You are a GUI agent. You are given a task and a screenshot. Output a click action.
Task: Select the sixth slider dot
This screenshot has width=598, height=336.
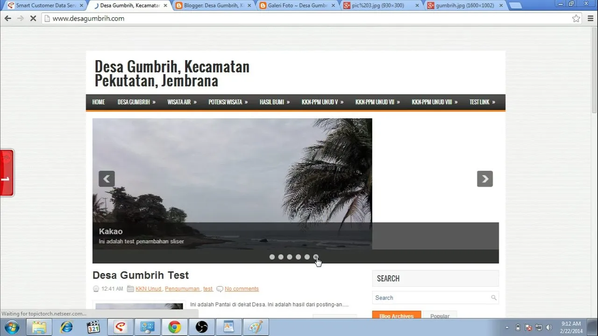[316, 257]
